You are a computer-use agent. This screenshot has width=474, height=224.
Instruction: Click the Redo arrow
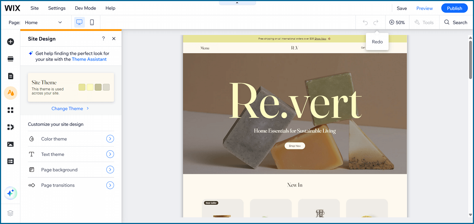[376, 23]
